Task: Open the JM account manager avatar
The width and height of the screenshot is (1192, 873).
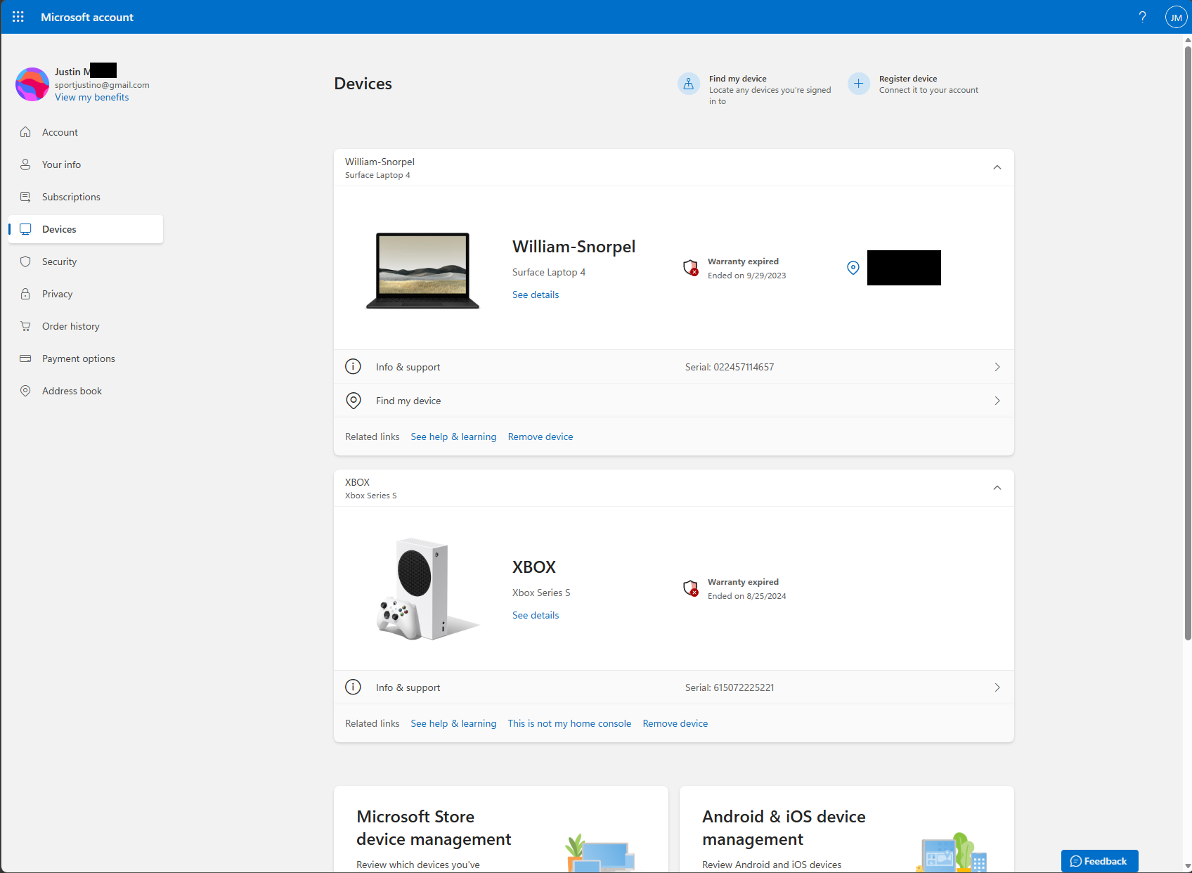Action: click(x=1176, y=17)
